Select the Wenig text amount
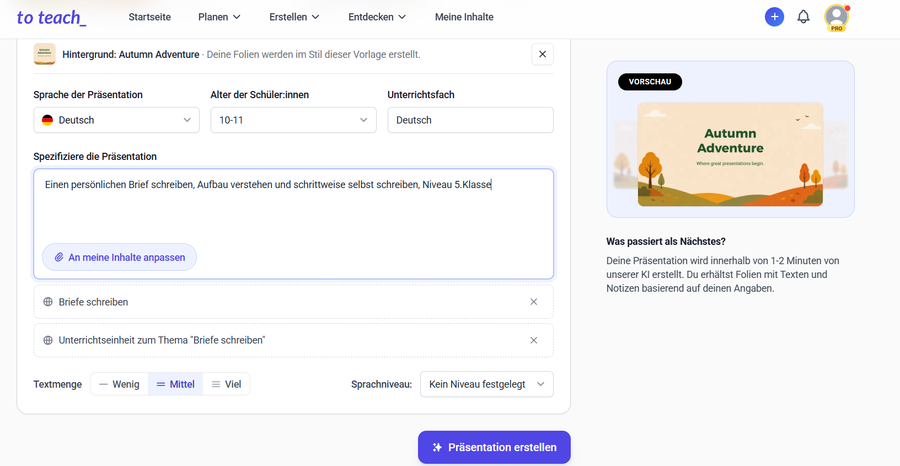Screen dimensions: 900x466 pyautogui.click(x=119, y=384)
